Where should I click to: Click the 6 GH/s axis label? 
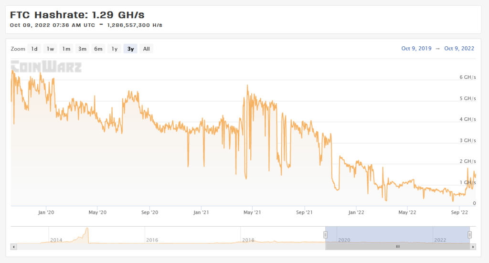[x=468, y=77]
